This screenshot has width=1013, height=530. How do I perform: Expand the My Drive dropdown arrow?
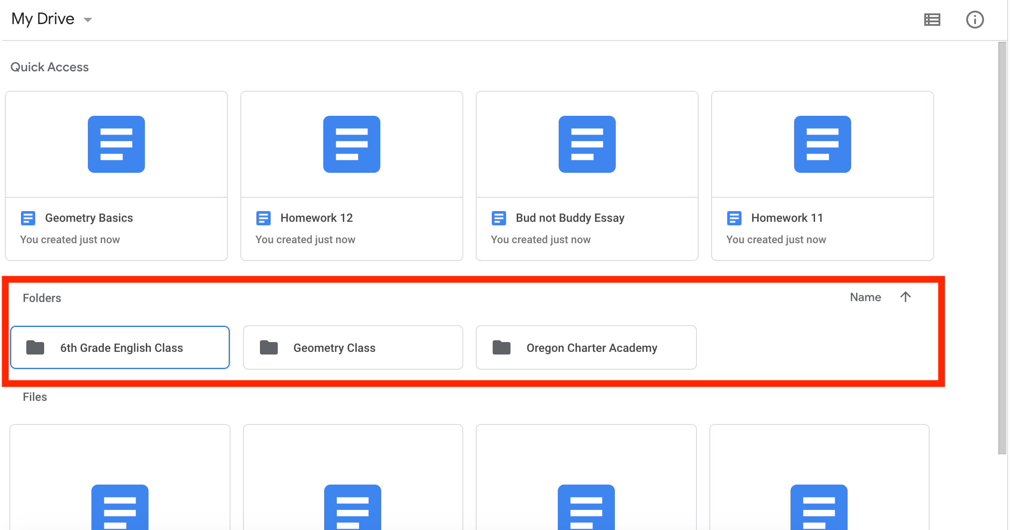click(88, 20)
